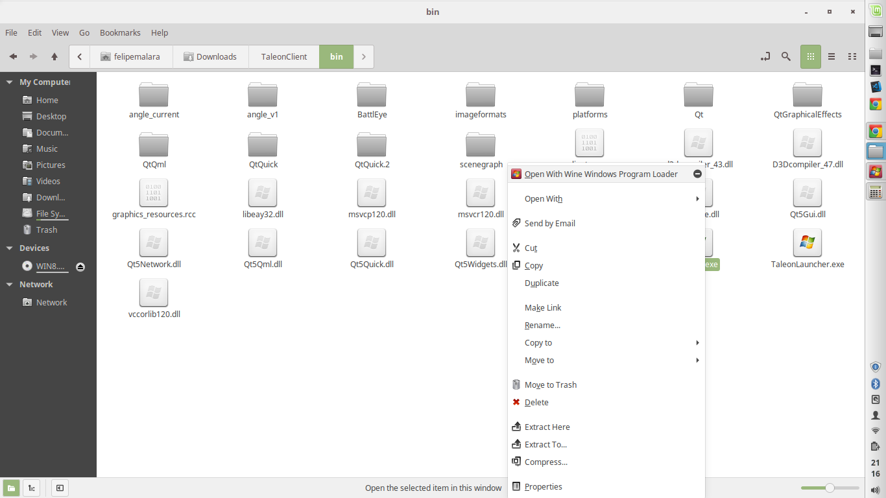Click the Google Chrome icon in side panel
The image size is (886, 498).
point(875,104)
